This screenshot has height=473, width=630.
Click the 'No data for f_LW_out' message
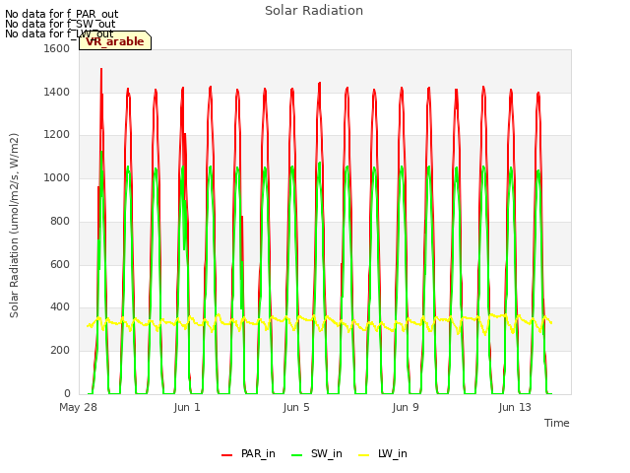pos(59,34)
